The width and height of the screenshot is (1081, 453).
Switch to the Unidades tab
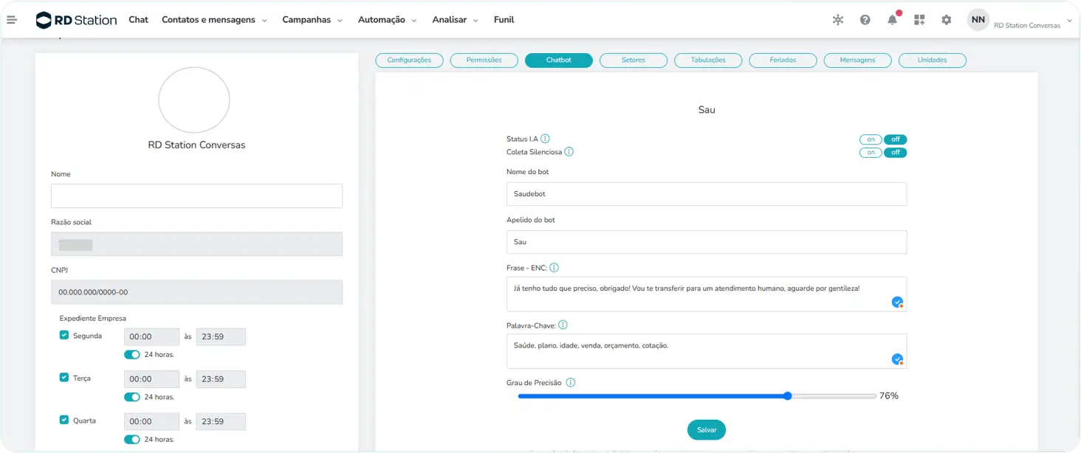932,60
